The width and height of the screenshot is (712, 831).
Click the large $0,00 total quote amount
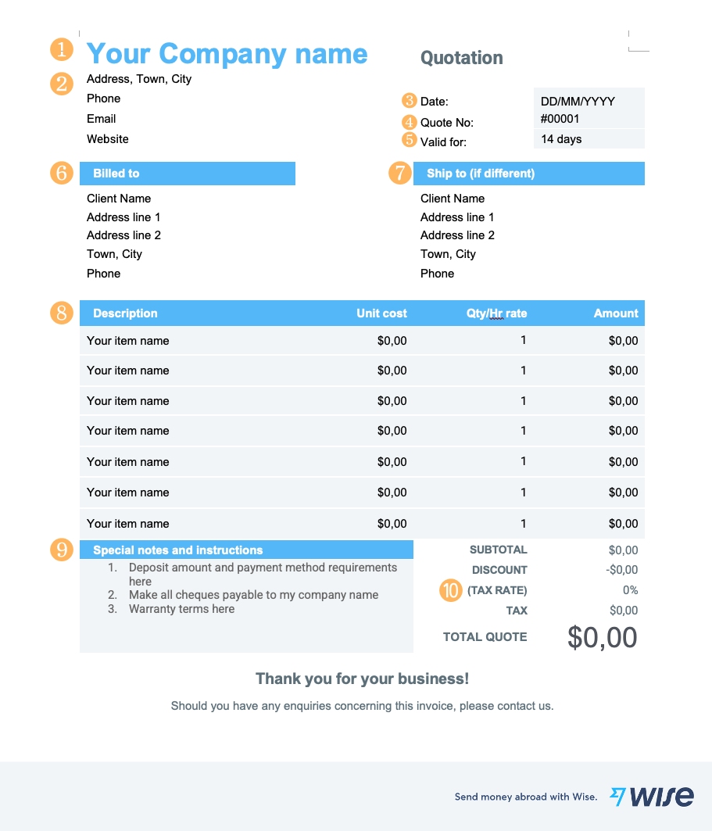(602, 638)
